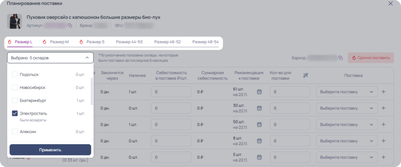
Task: Open first Выберите поставку dropdown
Action: [x=347, y=92]
